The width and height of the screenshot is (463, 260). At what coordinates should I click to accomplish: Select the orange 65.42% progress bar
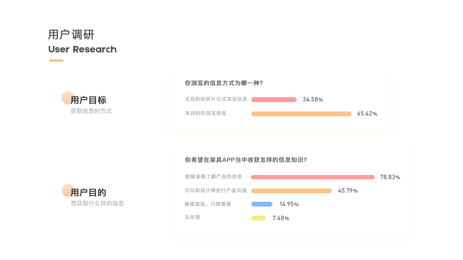click(301, 114)
